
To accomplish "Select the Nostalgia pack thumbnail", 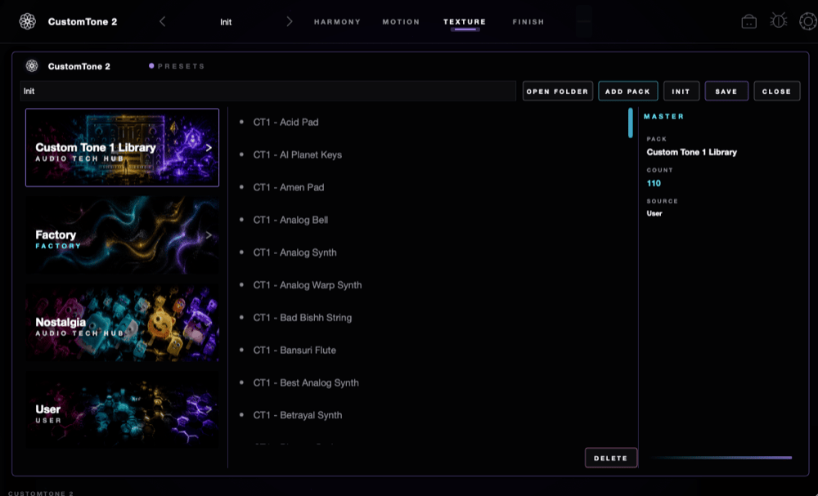I will coord(122,323).
